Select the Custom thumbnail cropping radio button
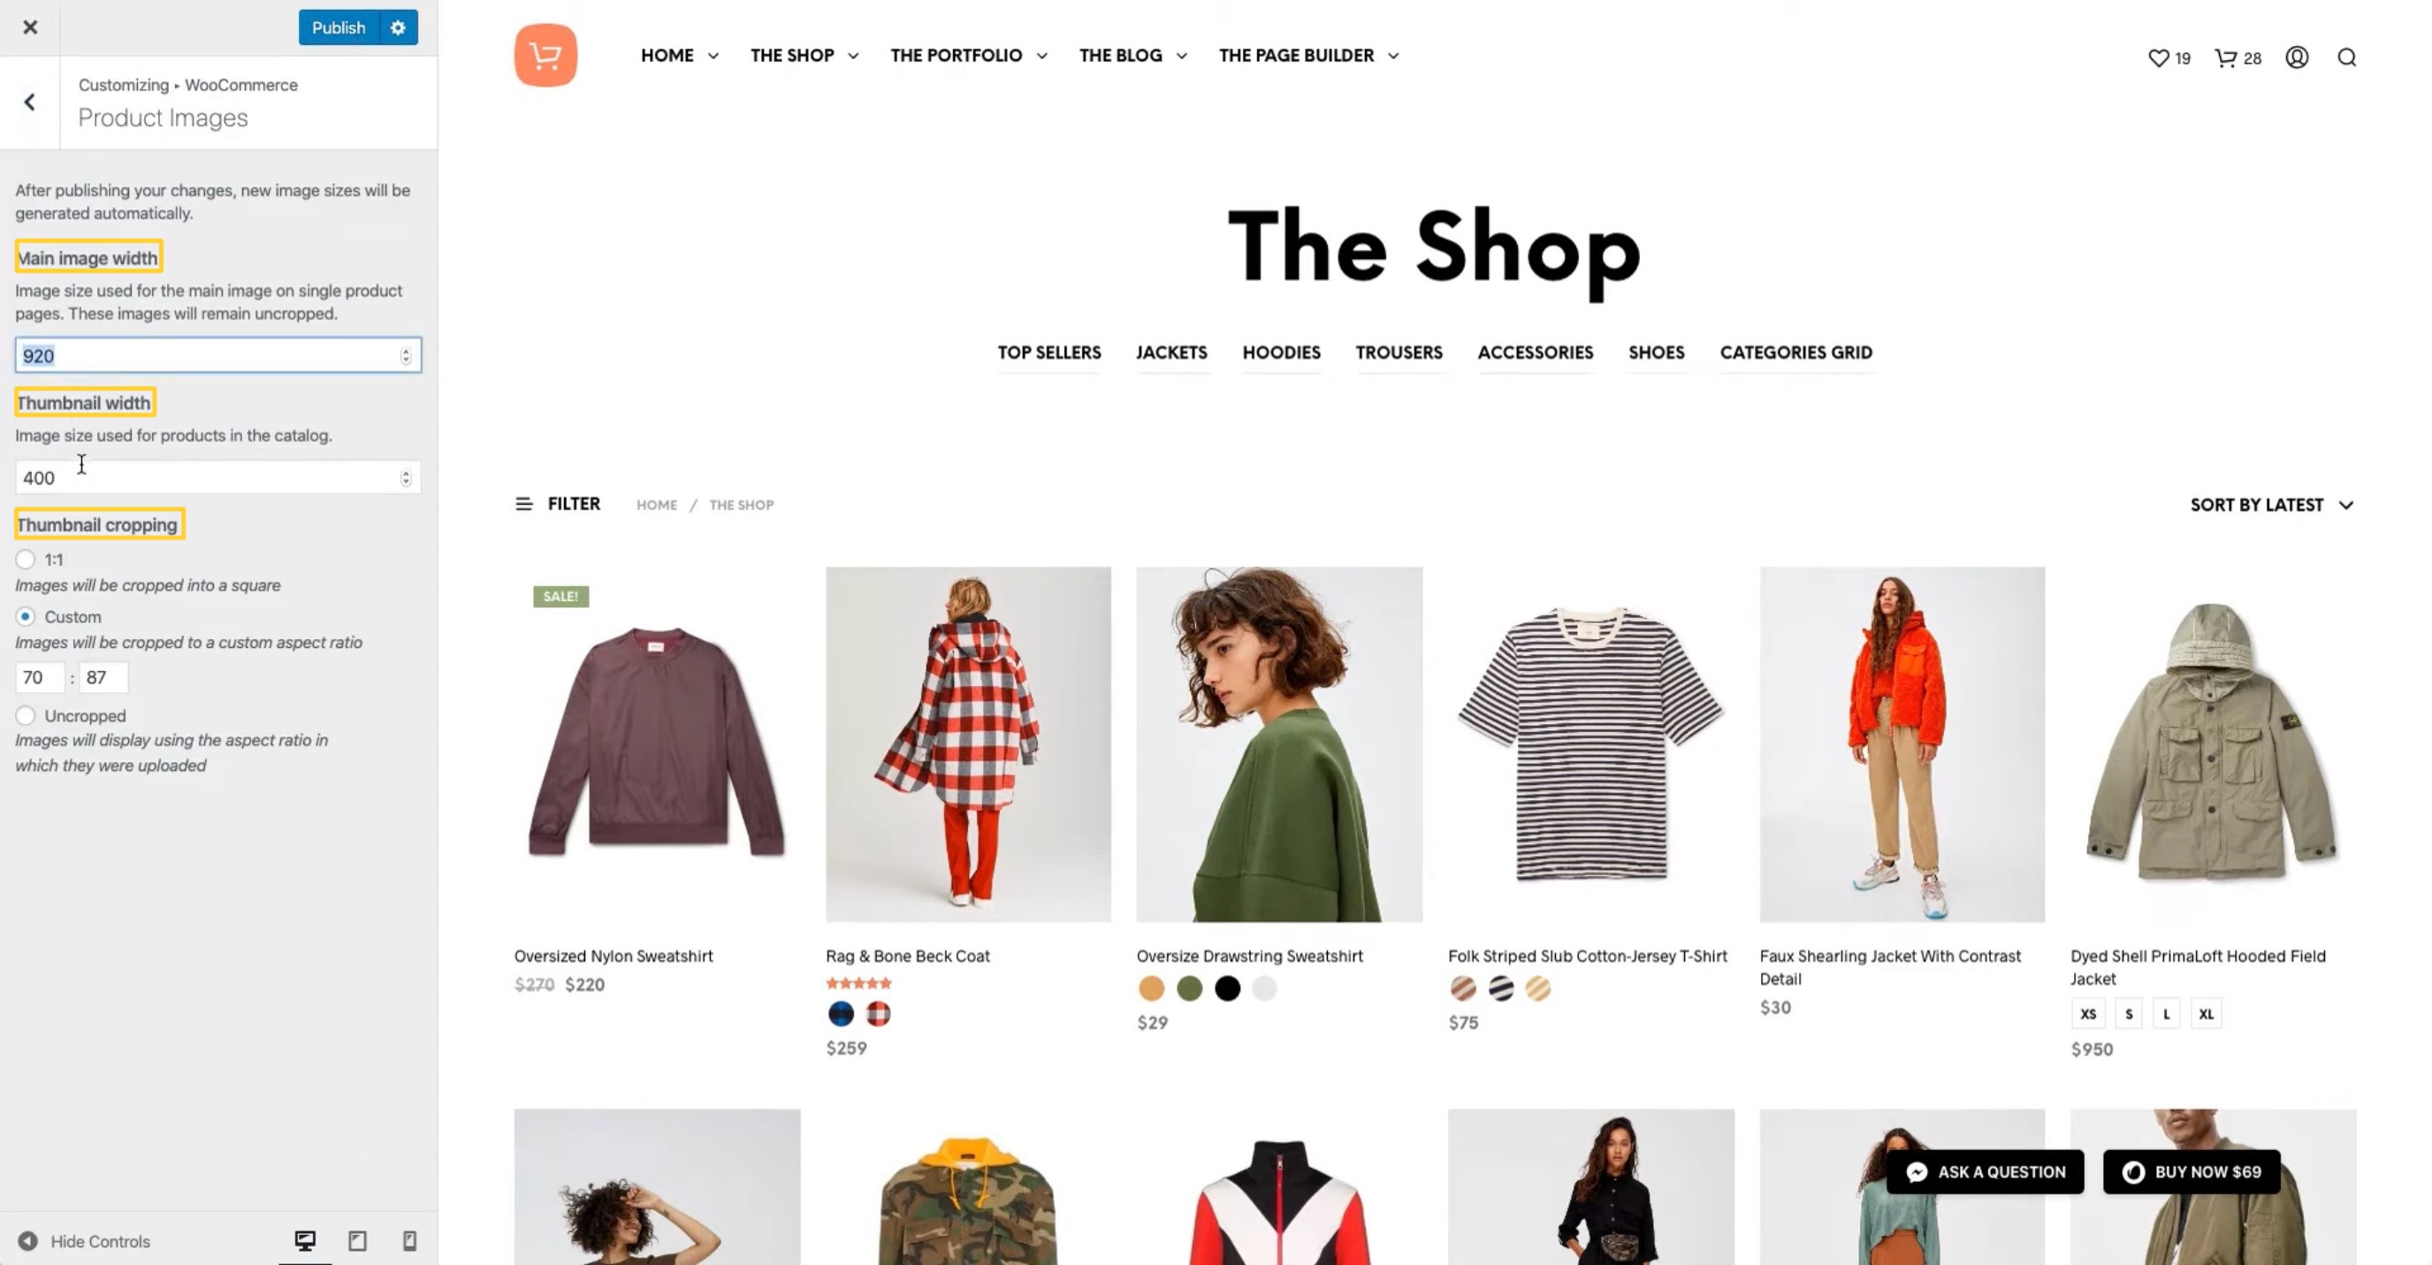Screen dimensions: 2432x1265 click(26, 615)
